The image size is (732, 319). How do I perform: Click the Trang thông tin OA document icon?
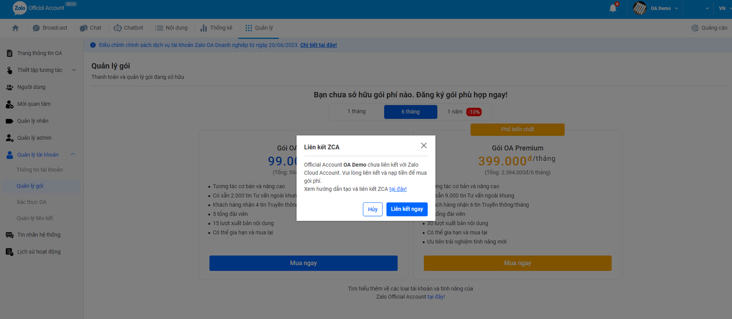click(9, 53)
